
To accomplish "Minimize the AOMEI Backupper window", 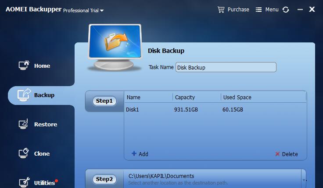I will tap(300, 10).
